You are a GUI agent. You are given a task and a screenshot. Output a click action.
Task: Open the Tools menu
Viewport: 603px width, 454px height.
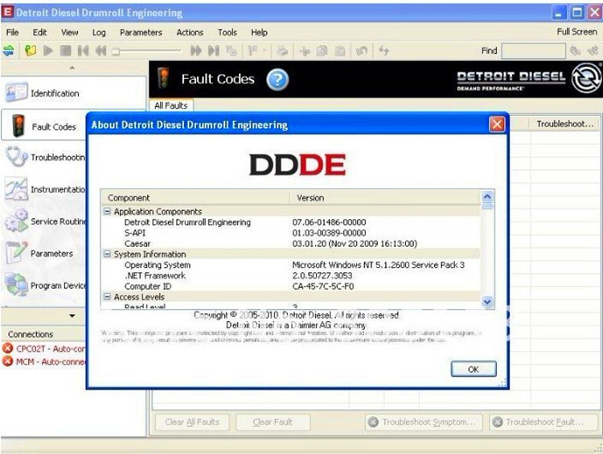(x=228, y=32)
